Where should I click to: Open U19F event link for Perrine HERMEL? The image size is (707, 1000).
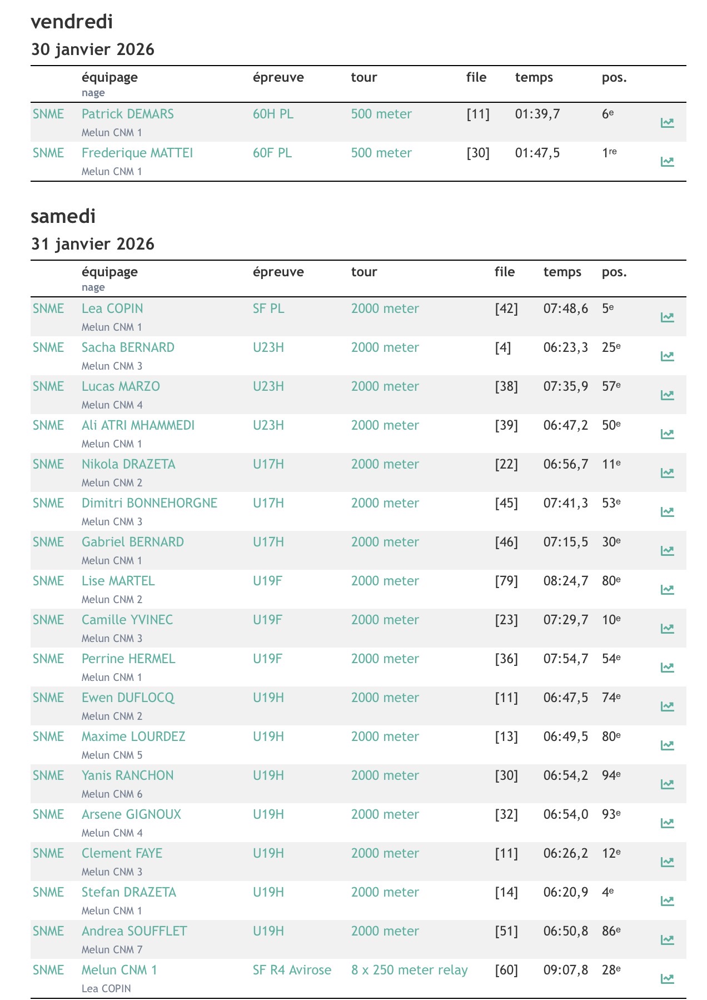(x=267, y=659)
